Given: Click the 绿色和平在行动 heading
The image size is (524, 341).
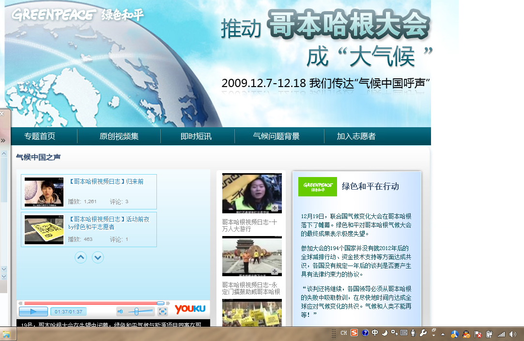Looking at the screenshot, I should (x=370, y=186).
